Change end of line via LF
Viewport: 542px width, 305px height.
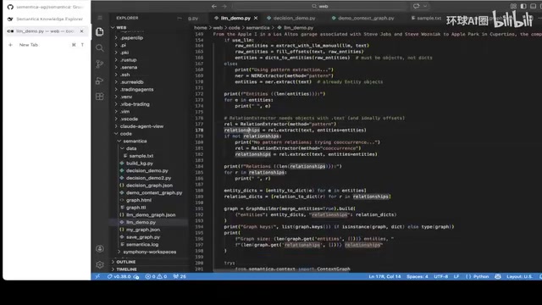[456, 276]
